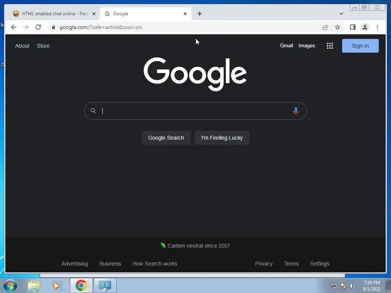Click the taskbar clock showing 7:19 PM

coord(372,286)
